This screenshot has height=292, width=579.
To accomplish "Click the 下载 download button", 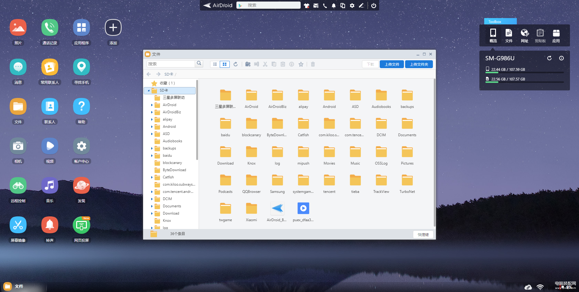I will coord(370,64).
